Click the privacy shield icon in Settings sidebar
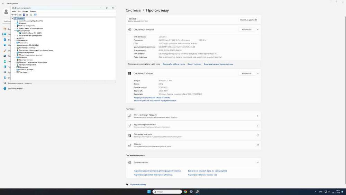Image resolution: width=346 pixels, height=195 pixels. 5,83
